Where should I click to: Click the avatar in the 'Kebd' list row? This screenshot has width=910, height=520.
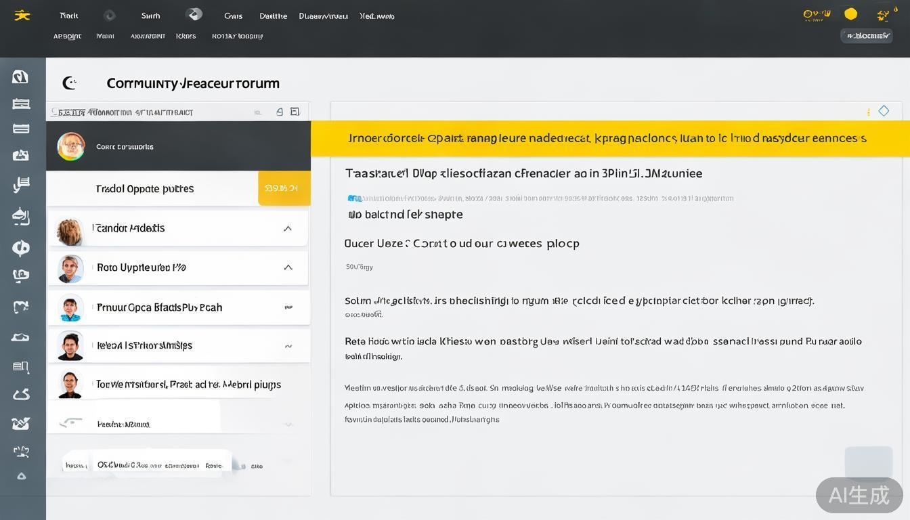click(70, 346)
